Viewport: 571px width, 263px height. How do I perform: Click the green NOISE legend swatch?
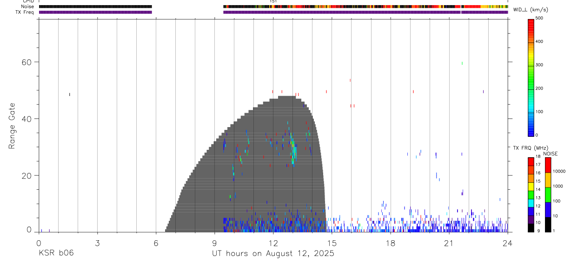point(548,195)
